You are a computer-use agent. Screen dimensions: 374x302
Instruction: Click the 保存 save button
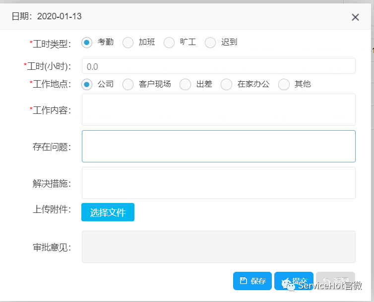click(252, 281)
